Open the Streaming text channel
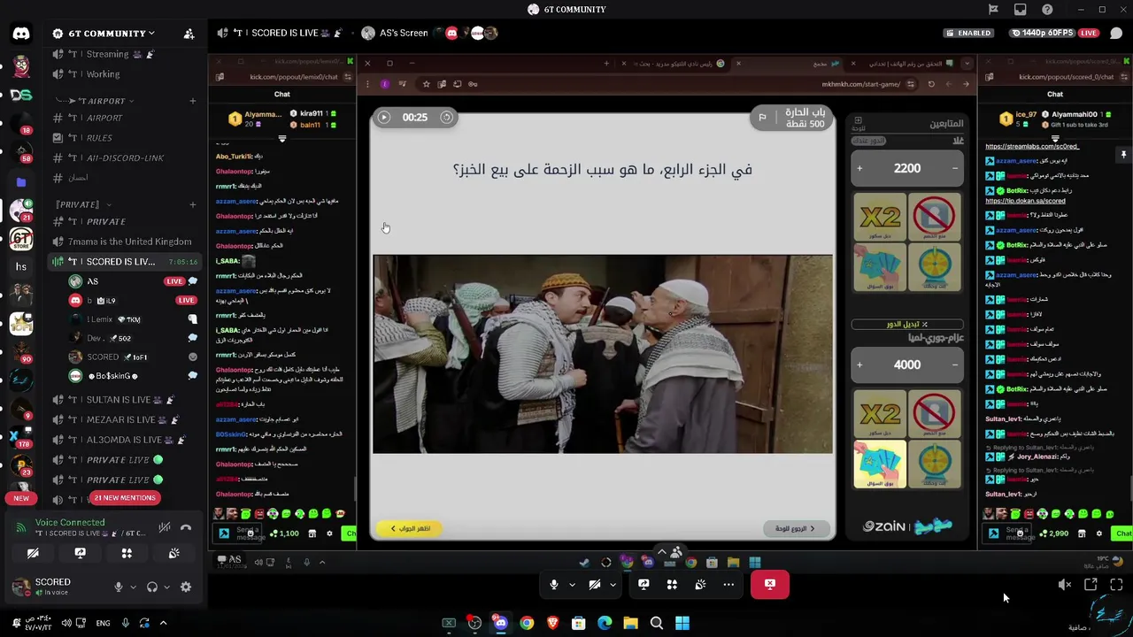1133x637 pixels. coord(124,54)
